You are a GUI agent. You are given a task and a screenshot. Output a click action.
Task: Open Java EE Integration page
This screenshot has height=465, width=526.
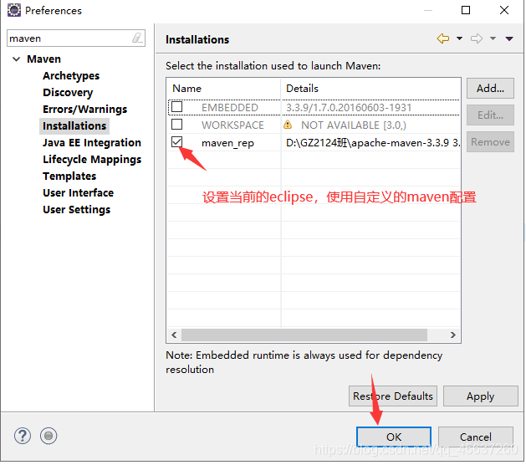92,143
